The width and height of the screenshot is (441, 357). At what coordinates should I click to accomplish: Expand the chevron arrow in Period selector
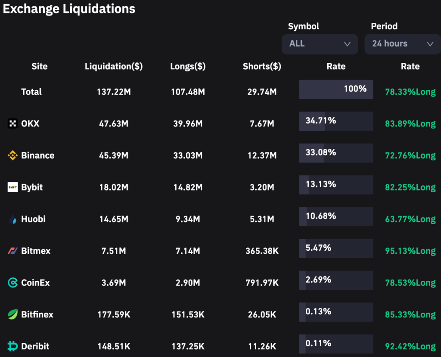[429, 44]
